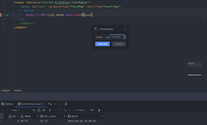Click the name parameter value input field
This screenshot has height=125, width=207.
coord(117,37)
